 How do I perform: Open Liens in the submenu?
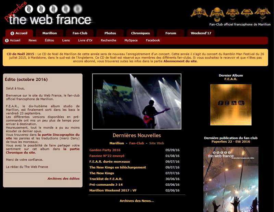pos(66,40)
